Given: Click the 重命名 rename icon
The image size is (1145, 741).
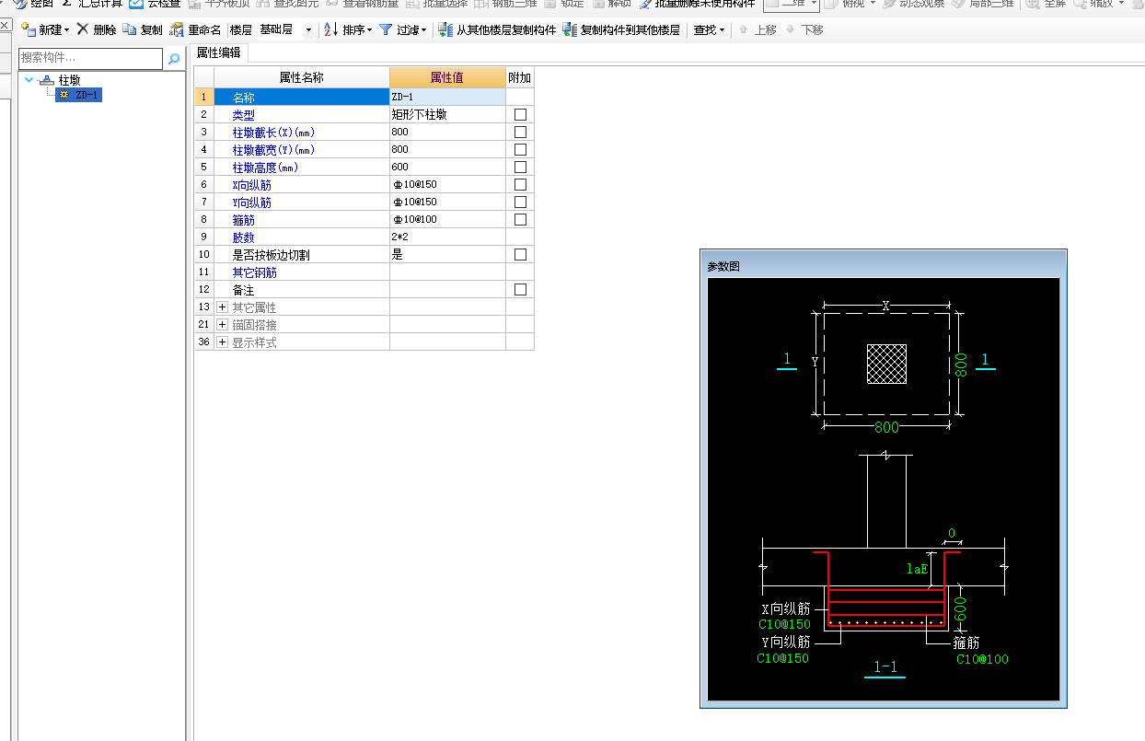Looking at the screenshot, I should pyautogui.click(x=177, y=29).
